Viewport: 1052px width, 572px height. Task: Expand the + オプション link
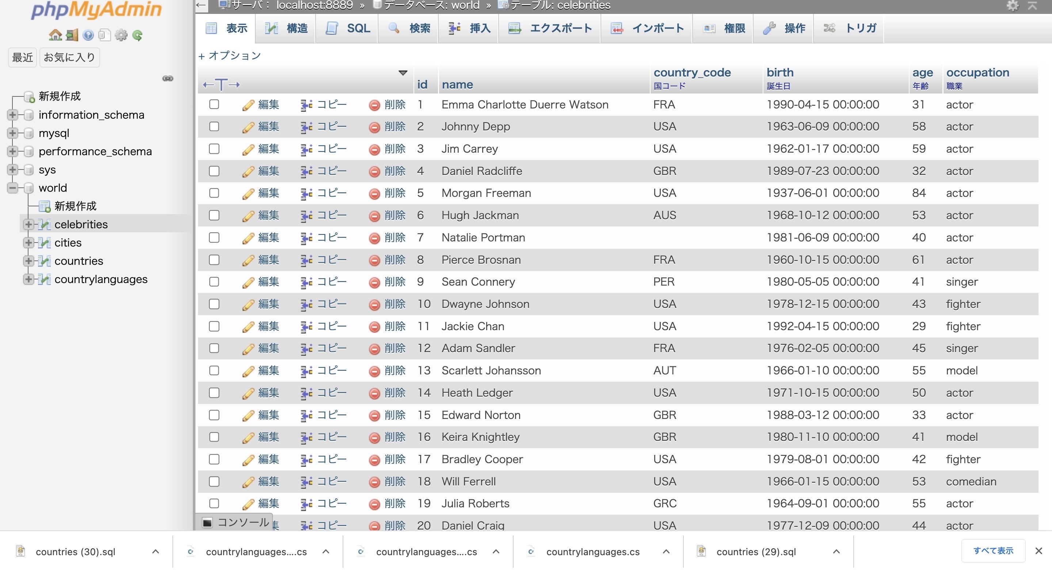[x=229, y=56]
